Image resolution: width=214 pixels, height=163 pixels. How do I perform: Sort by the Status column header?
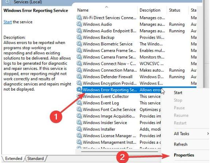coord(175,10)
